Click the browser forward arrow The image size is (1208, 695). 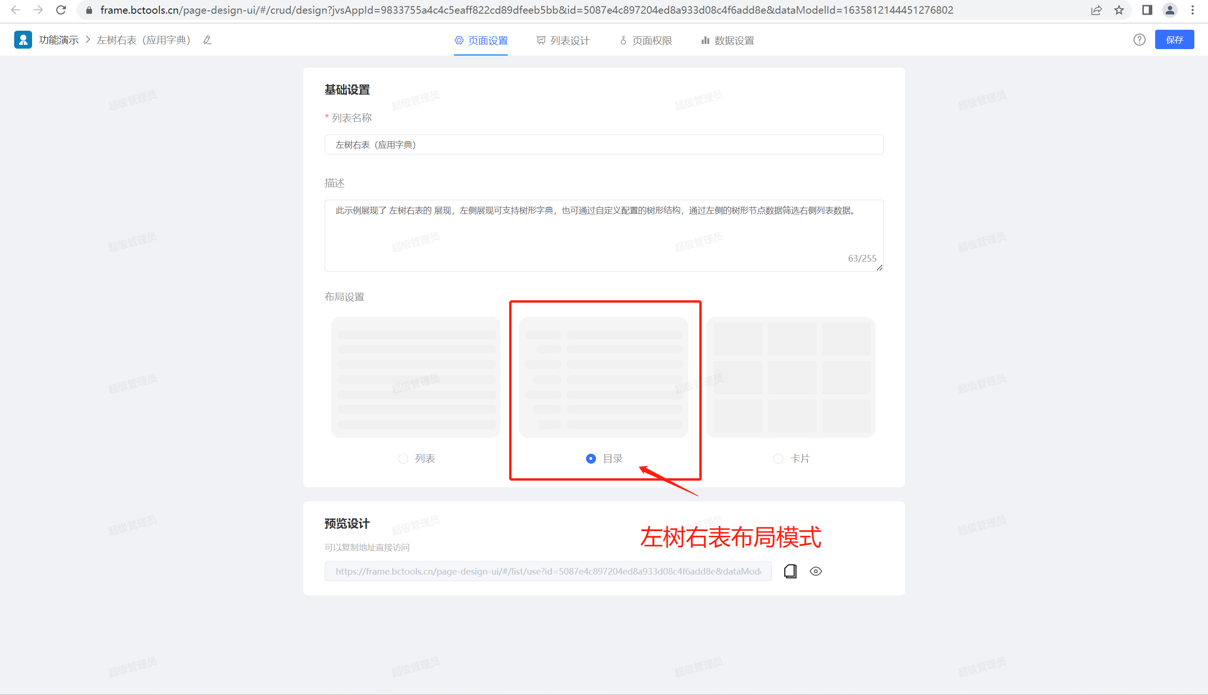38,10
